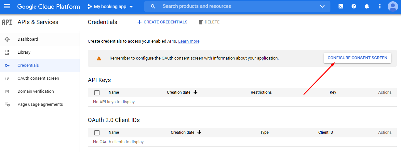
Task: Open the My booking app project selector
Action: pos(111,7)
